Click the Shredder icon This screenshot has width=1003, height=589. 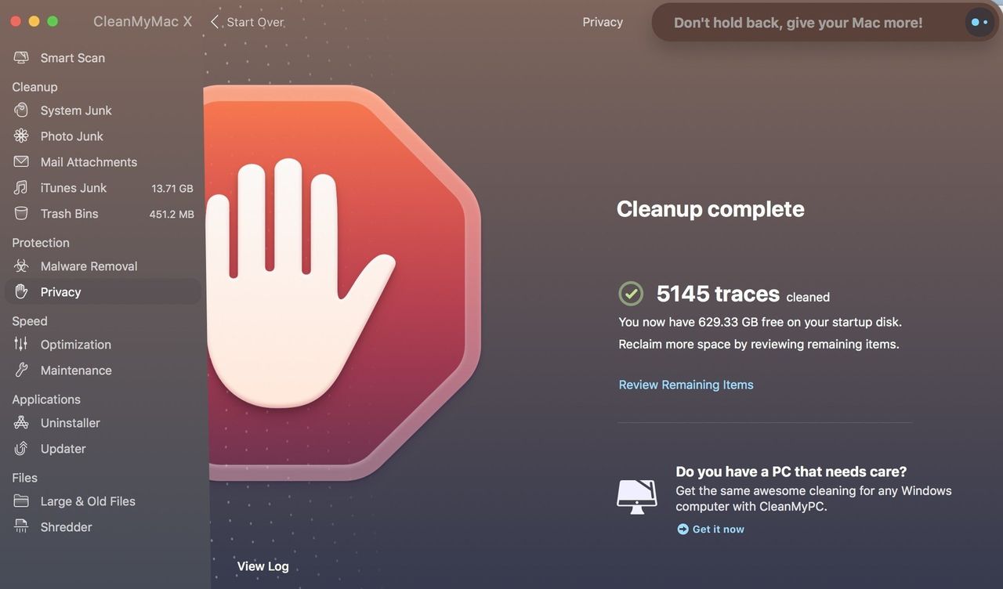point(21,527)
